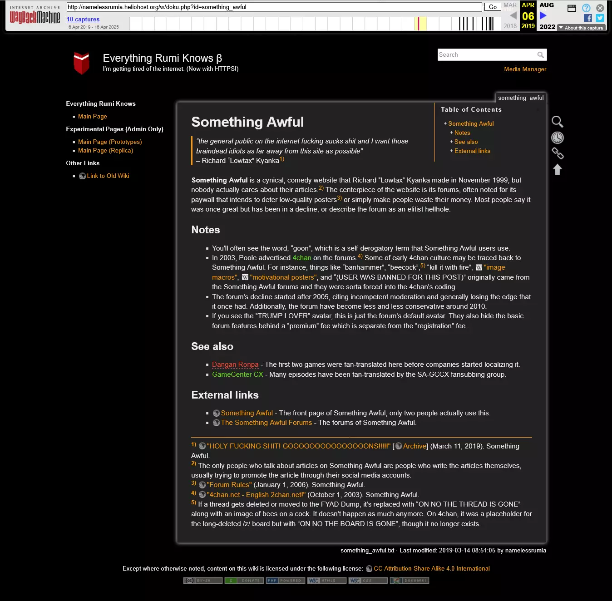Jump to AUG capture month

tap(547, 5)
